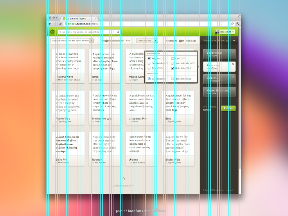This screenshot has height=216, width=288.
Task: Switch to the Full Library Typekit tab
Action: click(79, 19)
